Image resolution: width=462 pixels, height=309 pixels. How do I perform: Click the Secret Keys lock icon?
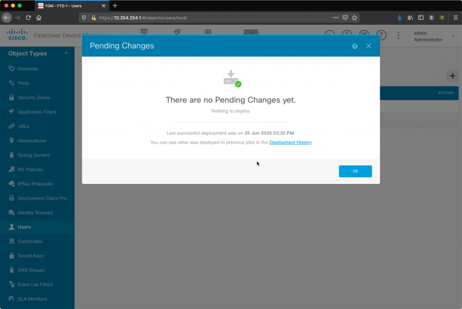click(11, 255)
